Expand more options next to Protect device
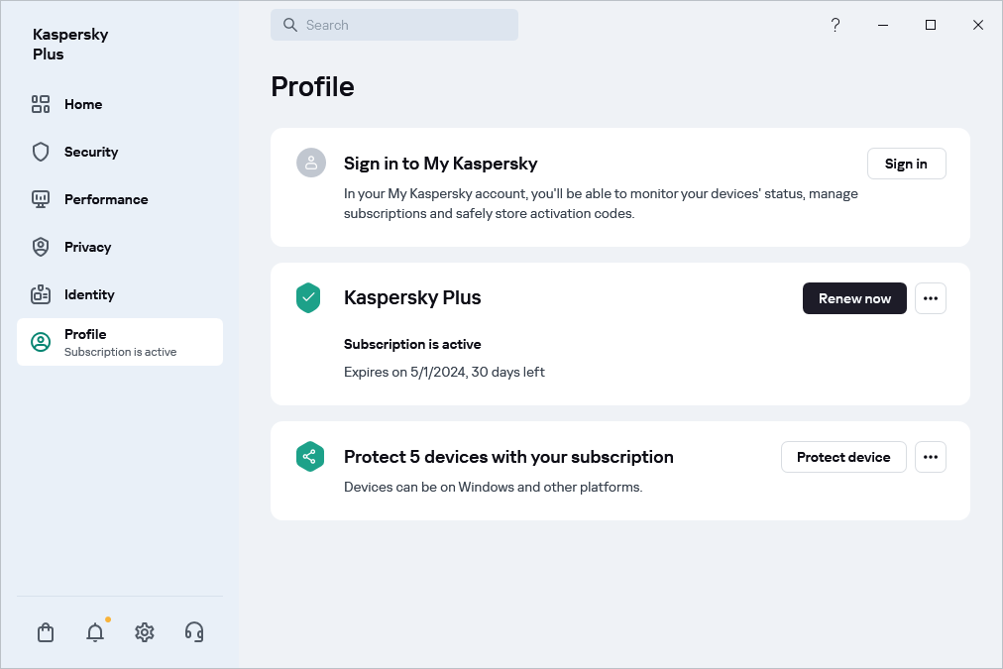This screenshot has width=1003, height=669. [x=930, y=457]
